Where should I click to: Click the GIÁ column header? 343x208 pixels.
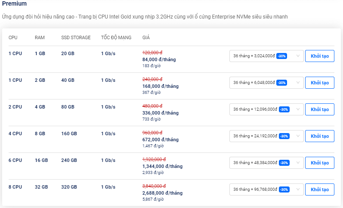pos(146,37)
